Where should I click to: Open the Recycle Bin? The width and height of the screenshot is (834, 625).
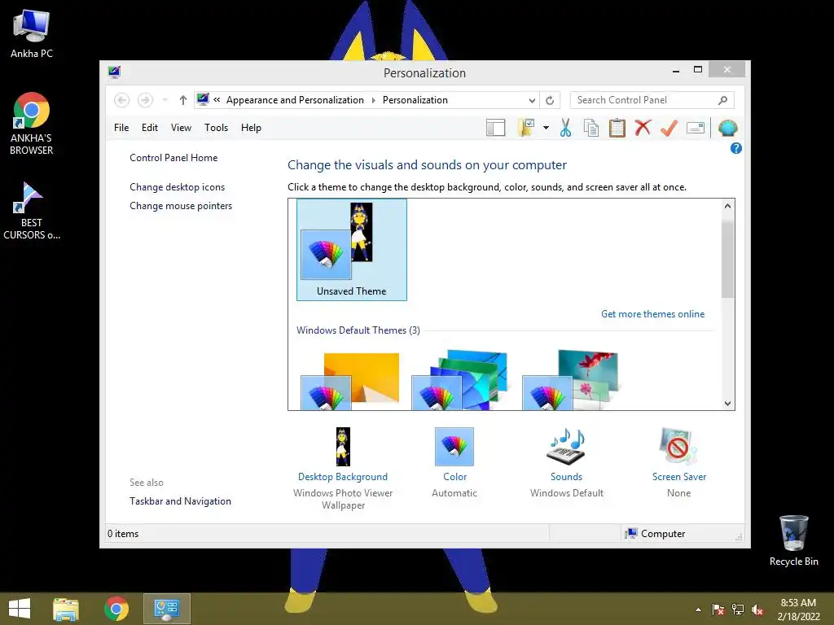tap(793, 540)
